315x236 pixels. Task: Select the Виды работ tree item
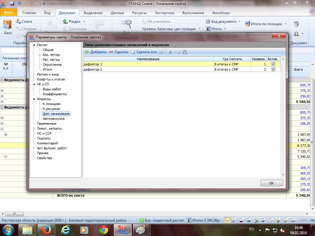pyautogui.click(x=52, y=89)
